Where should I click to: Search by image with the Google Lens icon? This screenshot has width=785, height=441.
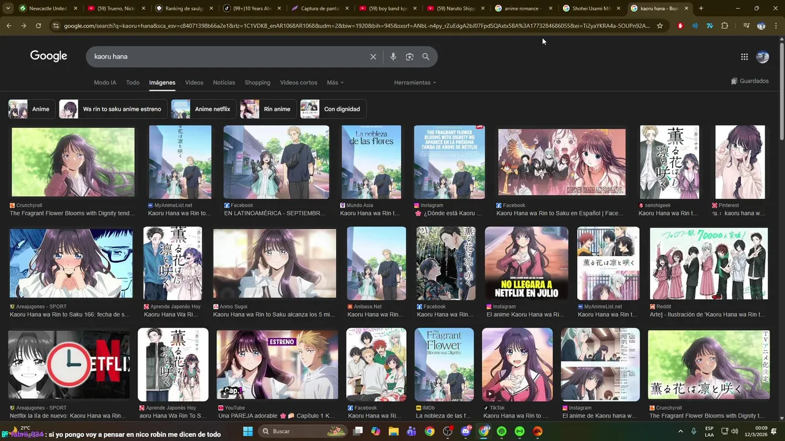pyautogui.click(x=409, y=56)
